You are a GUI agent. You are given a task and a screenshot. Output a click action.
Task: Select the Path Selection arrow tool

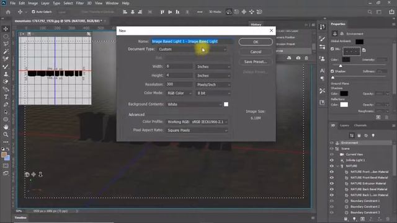(x=6, y=112)
